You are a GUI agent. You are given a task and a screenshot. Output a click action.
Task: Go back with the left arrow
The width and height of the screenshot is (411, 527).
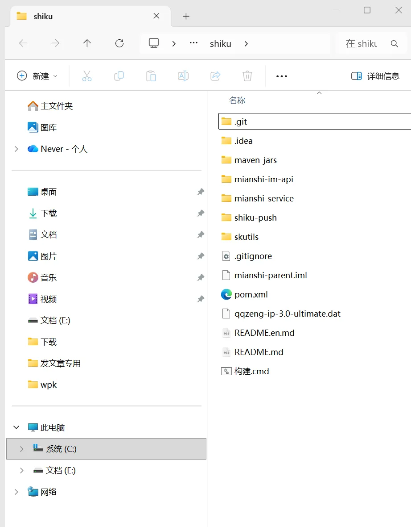tap(23, 43)
